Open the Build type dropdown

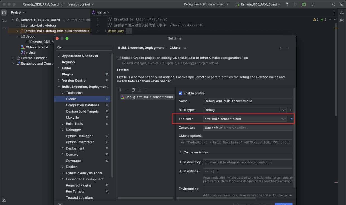pos(245,110)
